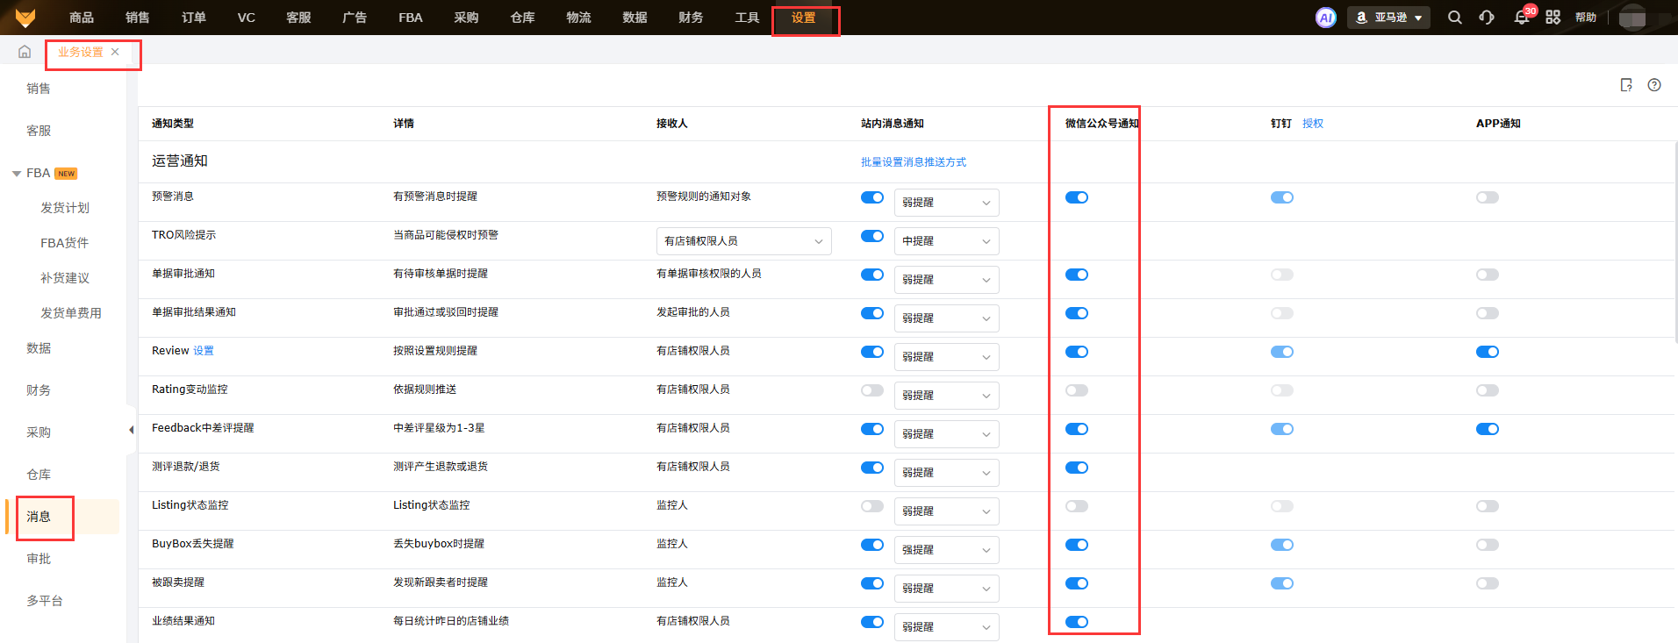The height and width of the screenshot is (643, 1678).
Task: Toggle 钉钉 switch for Feedback中差评提醒
Action: click(1282, 429)
